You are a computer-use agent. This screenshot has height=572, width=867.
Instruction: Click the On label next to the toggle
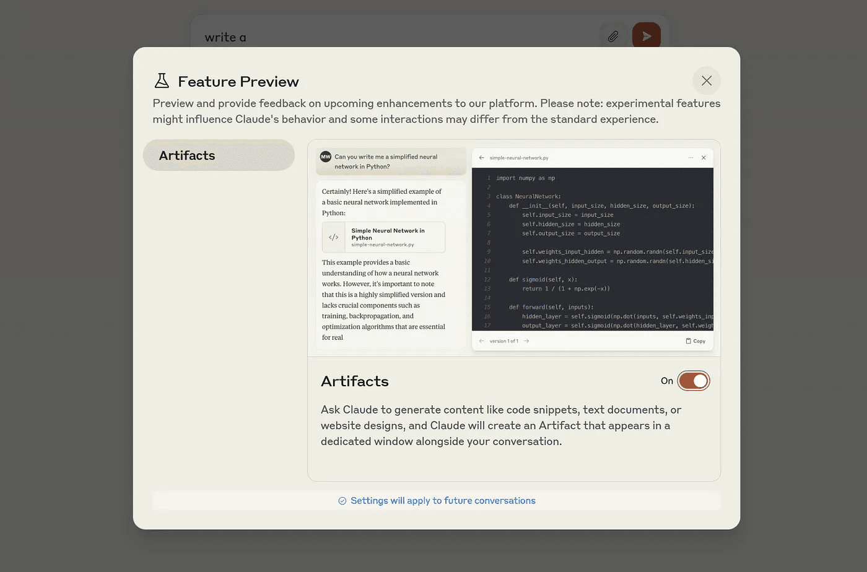click(666, 381)
